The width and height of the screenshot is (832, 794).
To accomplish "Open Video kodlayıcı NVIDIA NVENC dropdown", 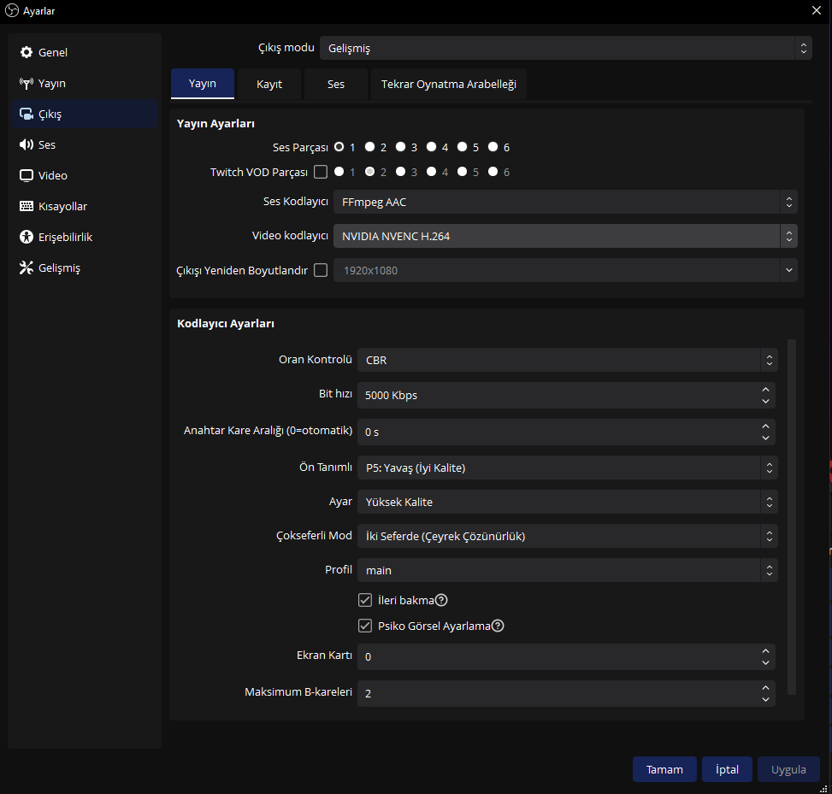I will click(565, 236).
